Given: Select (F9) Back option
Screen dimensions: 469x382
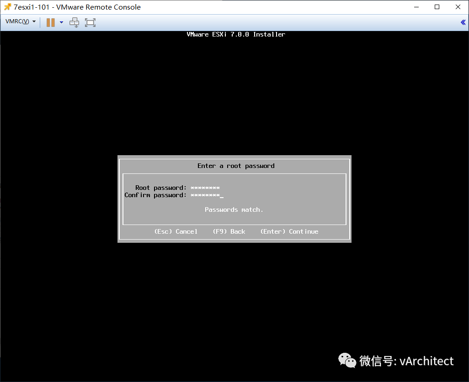Looking at the screenshot, I should [229, 231].
